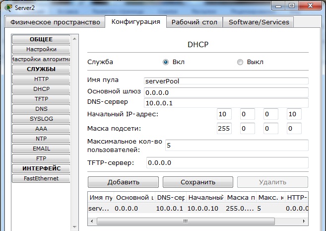Open the NTP service settings
This screenshot has width=326, height=231.
click(x=41, y=139)
